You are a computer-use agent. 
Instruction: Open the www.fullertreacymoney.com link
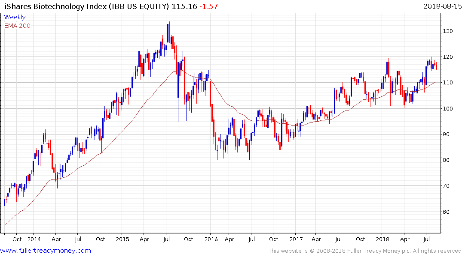click(46, 251)
